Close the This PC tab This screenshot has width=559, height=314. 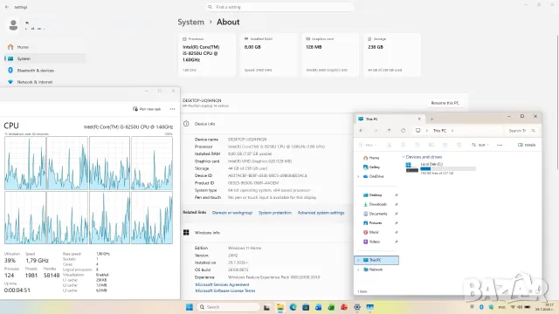(x=419, y=119)
